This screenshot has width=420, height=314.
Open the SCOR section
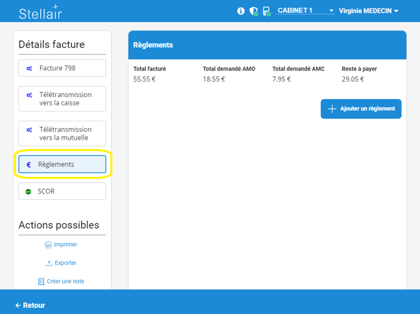(62, 191)
